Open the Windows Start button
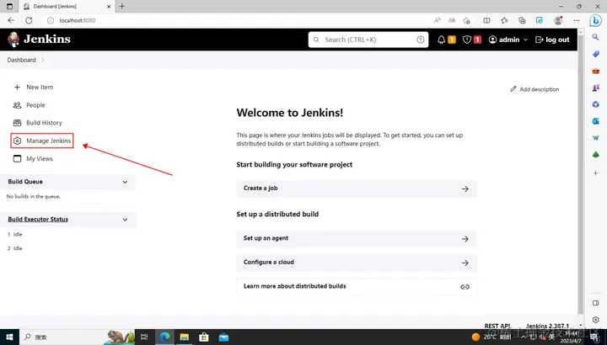 tap(9, 337)
